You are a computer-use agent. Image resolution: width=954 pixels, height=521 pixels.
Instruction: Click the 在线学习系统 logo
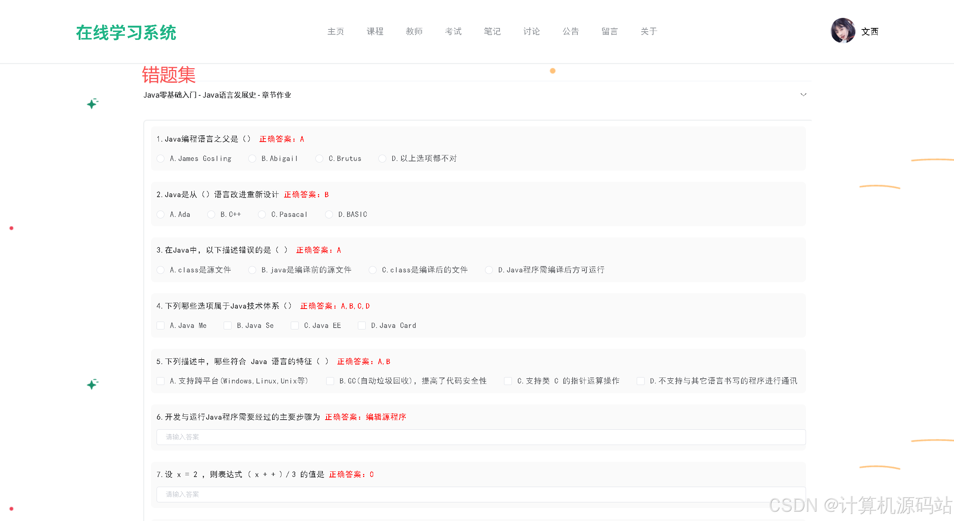126,33
